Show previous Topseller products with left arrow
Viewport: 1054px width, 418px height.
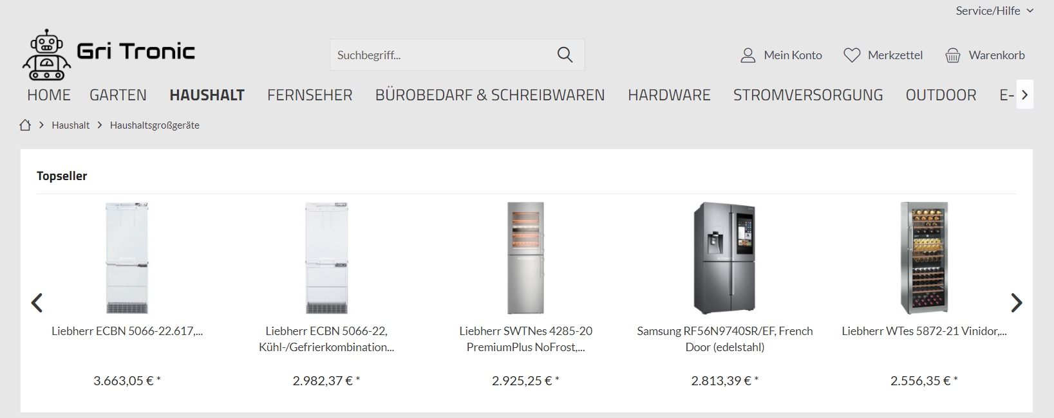37,302
